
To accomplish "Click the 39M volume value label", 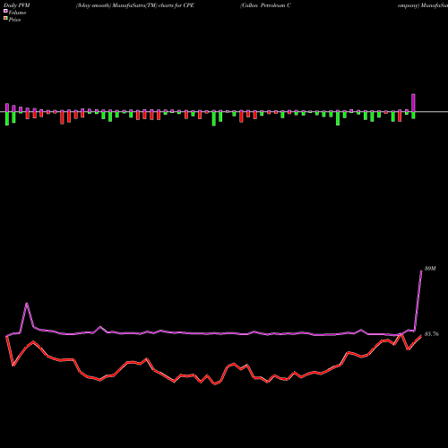I will click(x=430, y=269).
